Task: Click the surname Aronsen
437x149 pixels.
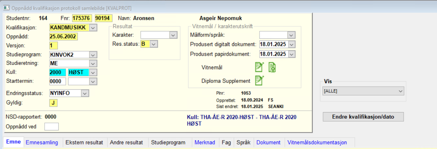Action: (x=144, y=18)
